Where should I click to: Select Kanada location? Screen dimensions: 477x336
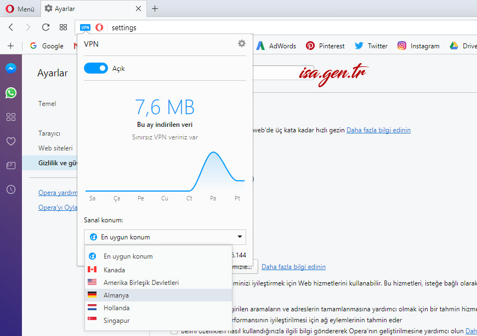tap(158, 270)
